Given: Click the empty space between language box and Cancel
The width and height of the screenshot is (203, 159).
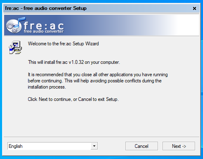Looking at the screenshot, I should tap(111, 146).
